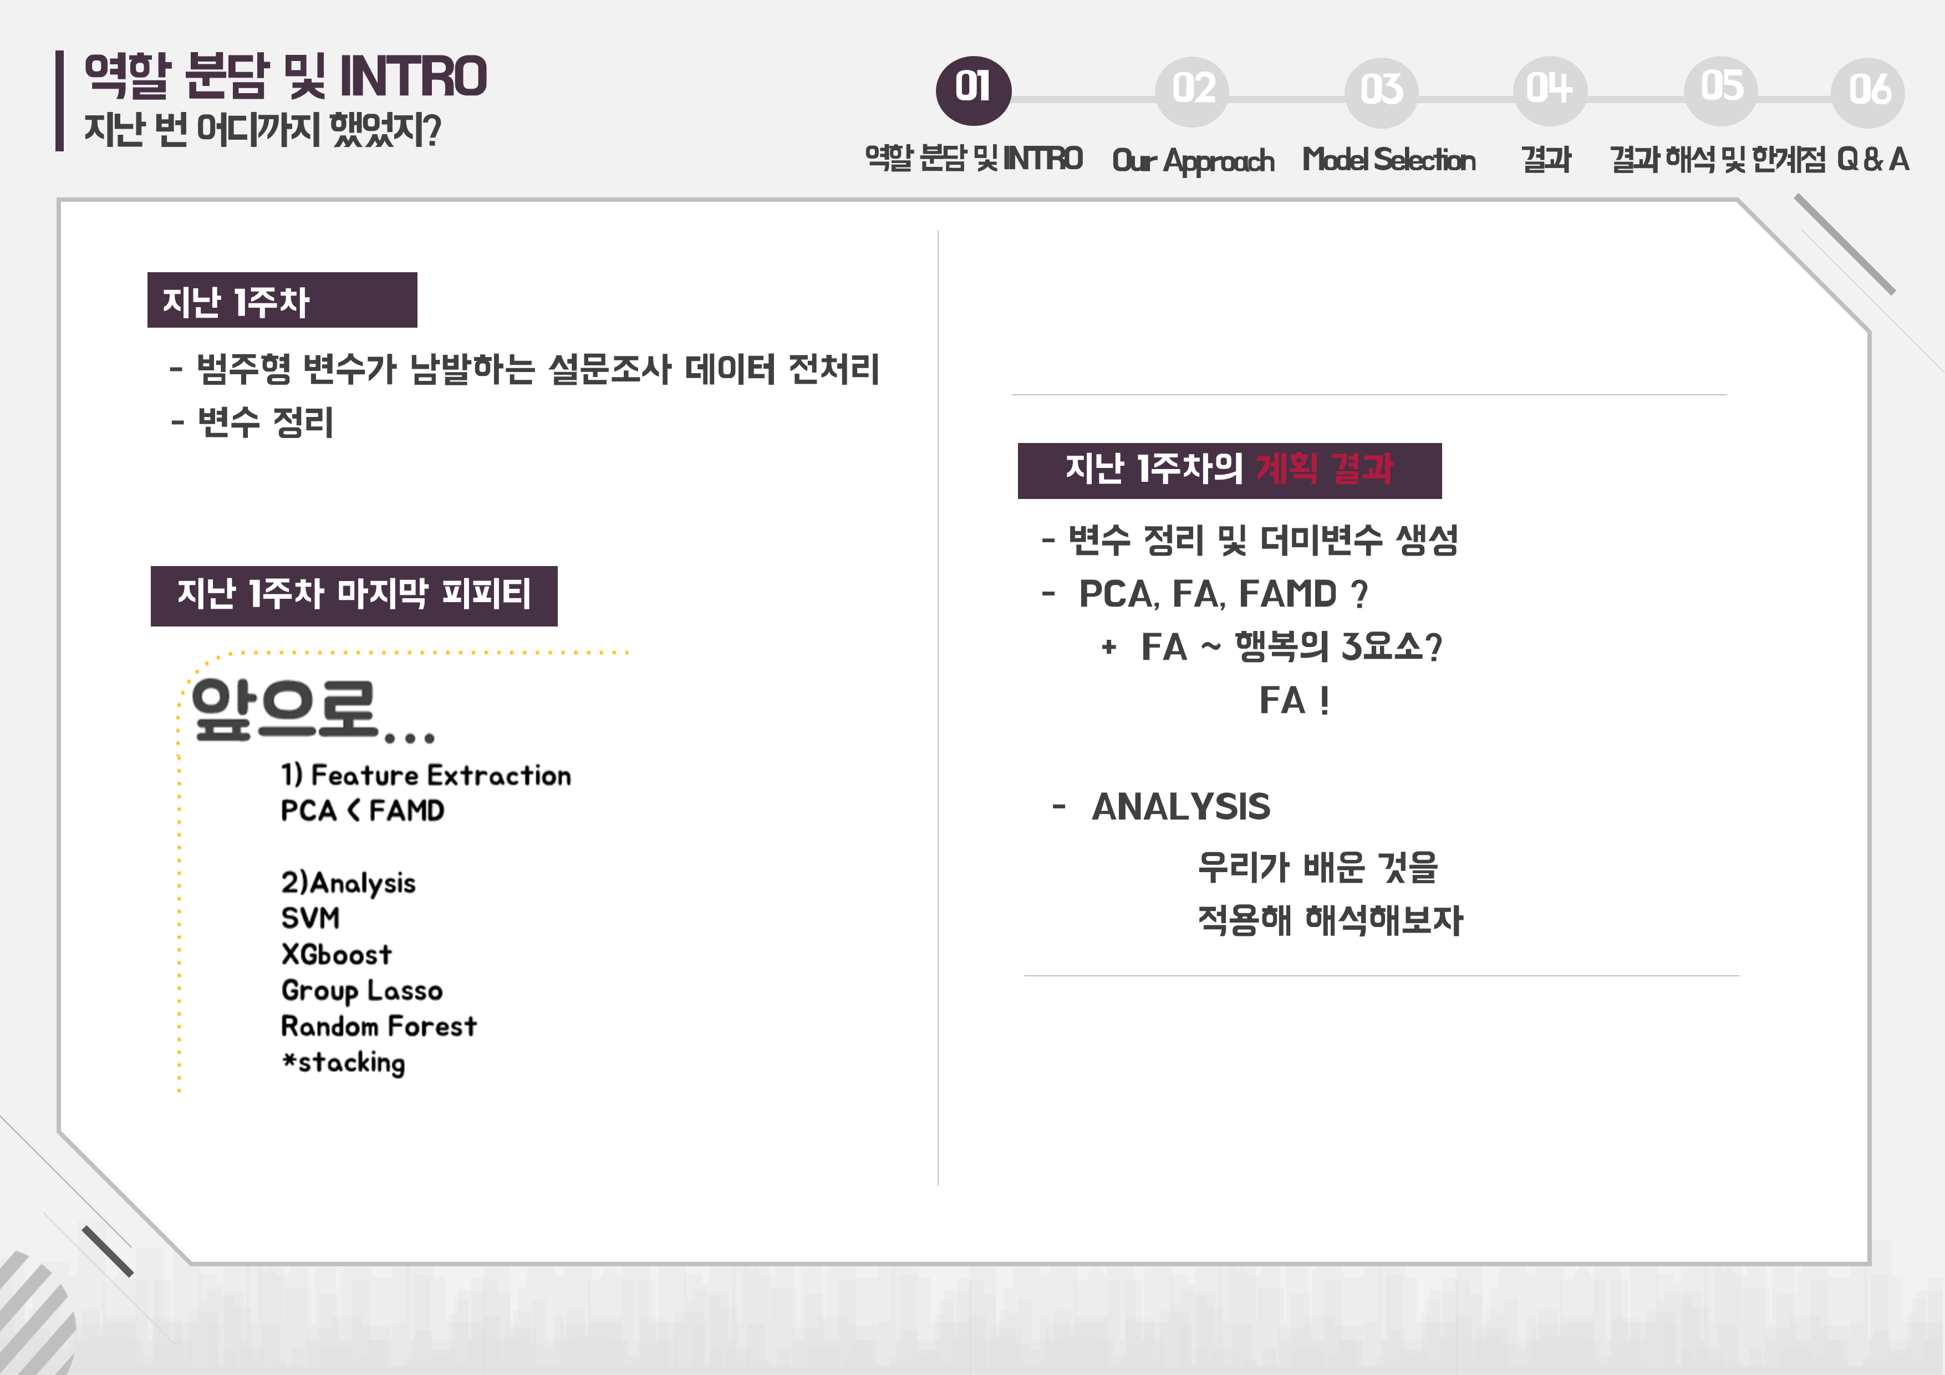The width and height of the screenshot is (1945, 1375).
Task: Click step circle 05 in progress bar
Action: click(1720, 88)
